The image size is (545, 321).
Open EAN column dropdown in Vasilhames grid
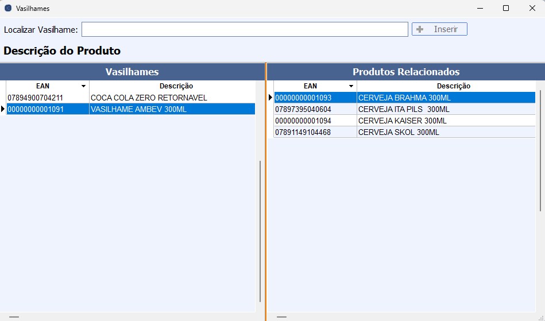tap(83, 86)
